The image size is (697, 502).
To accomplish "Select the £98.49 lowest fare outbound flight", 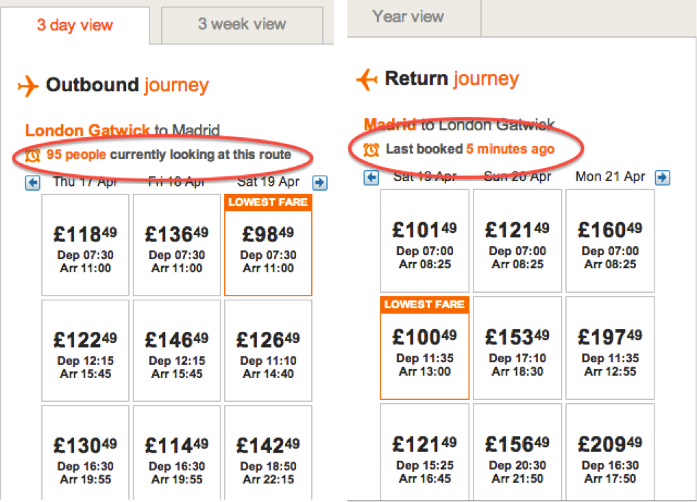I will point(268,243).
